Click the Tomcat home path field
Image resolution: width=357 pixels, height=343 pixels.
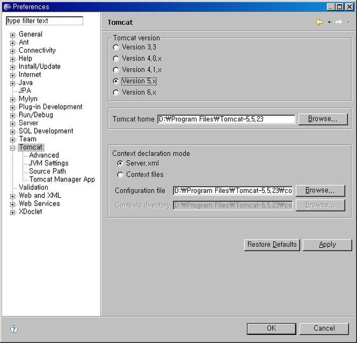coord(226,119)
